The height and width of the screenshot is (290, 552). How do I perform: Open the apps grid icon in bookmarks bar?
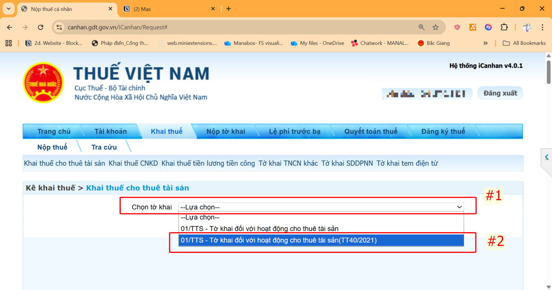click(8, 43)
